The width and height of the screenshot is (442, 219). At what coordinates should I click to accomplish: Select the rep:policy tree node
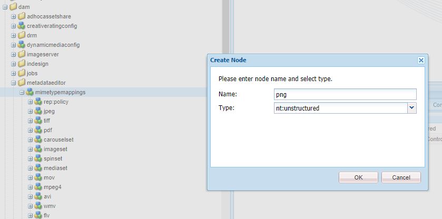(56, 102)
